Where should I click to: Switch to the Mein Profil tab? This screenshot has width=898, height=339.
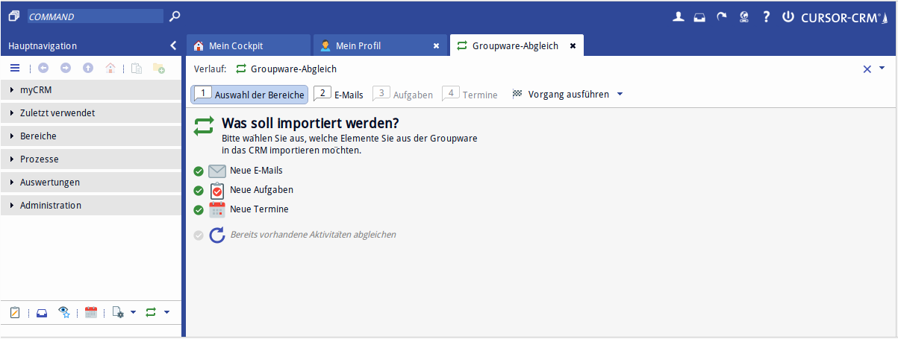pos(358,46)
